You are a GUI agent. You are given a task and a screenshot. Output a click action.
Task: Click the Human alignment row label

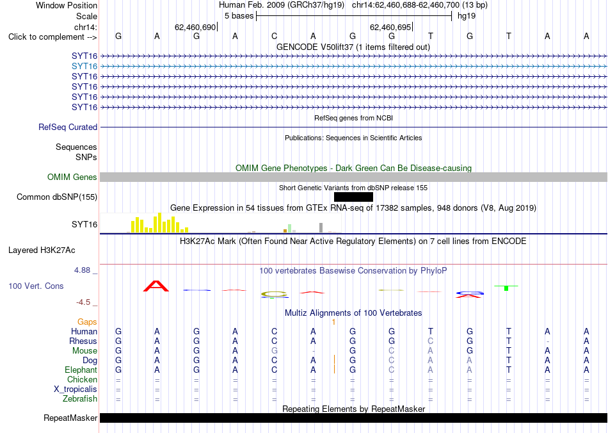pyautogui.click(x=84, y=332)
